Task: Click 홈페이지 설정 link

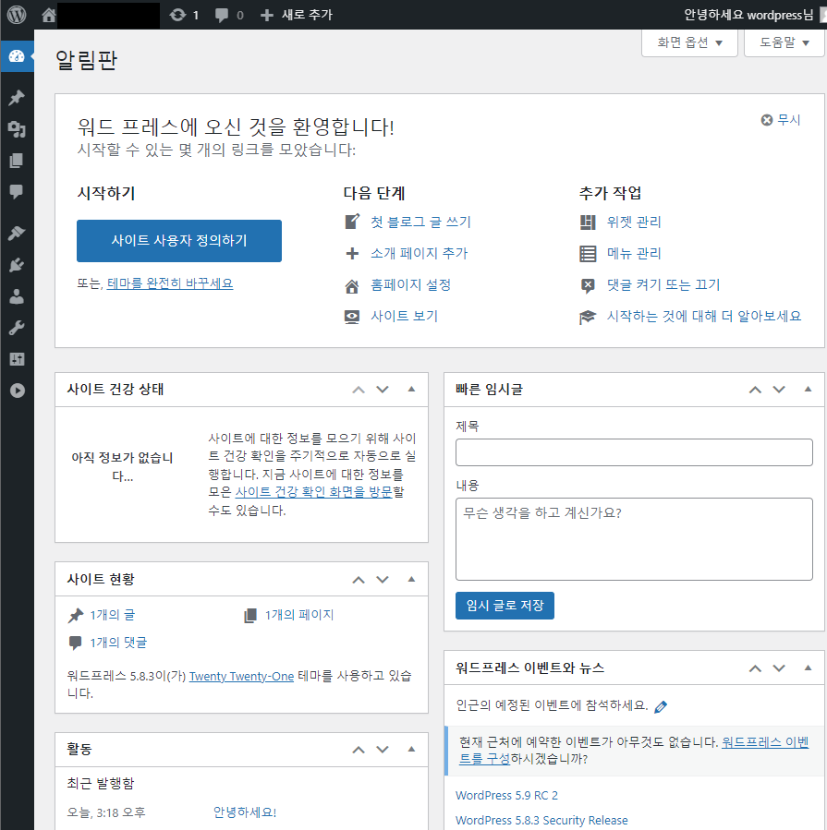Action: click(x=410, y=284)
